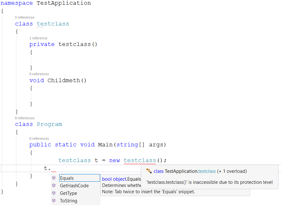Image resolution: width=281 pixels, height=209 pixels.
Task: Click the method icon beside GetHashCode
Action: point(54,185)
